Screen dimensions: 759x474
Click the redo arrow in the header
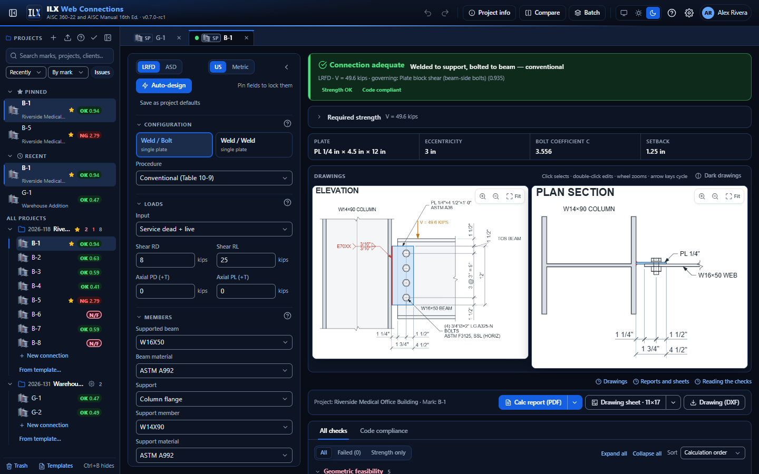point(445,13)
